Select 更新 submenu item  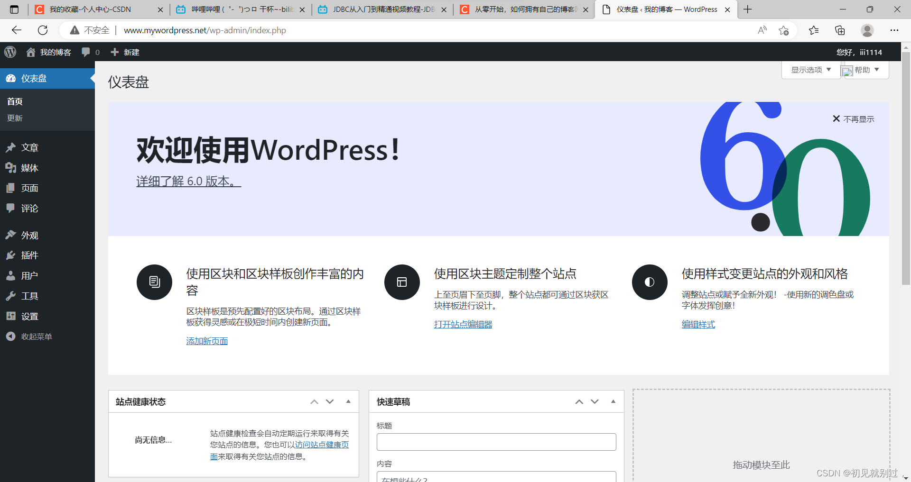[x=15, y=118]
